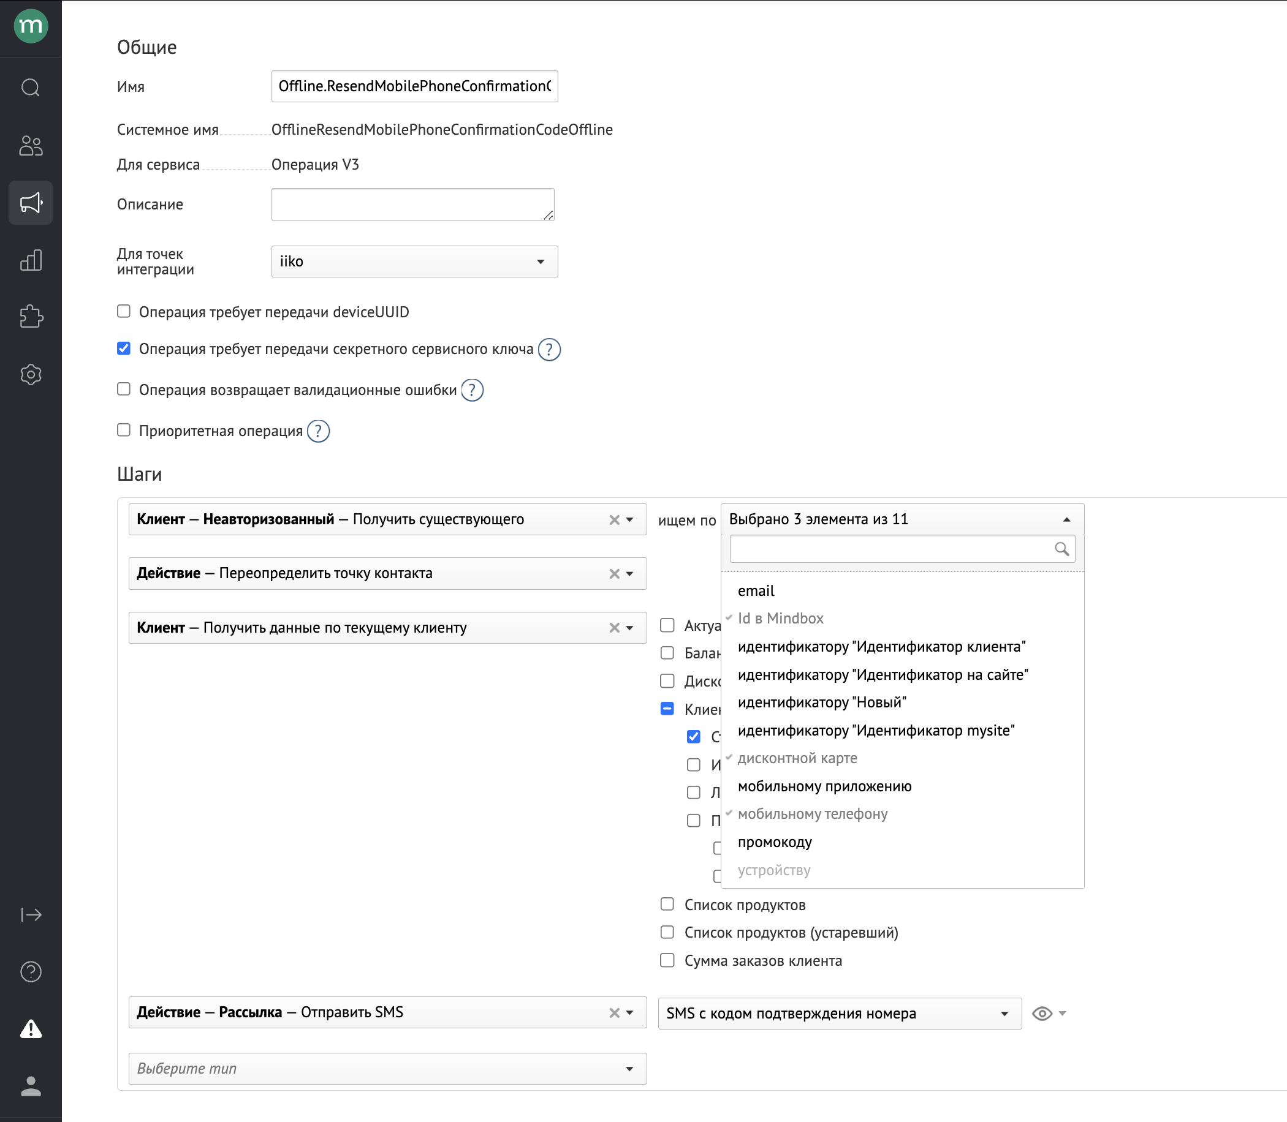Screen dimensions: 1287x1122
Task: Open the SMS template dropdown
Action: (840, 1014)
